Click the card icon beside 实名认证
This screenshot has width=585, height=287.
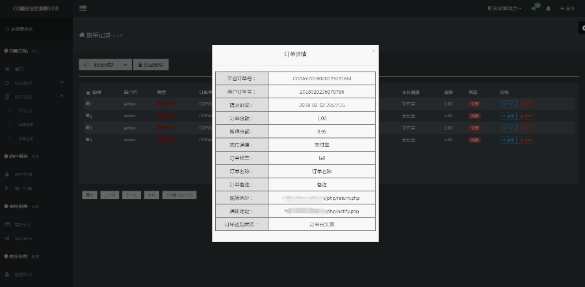pos(7,225)
